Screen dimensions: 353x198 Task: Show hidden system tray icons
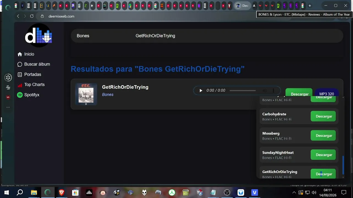(294, 193)
